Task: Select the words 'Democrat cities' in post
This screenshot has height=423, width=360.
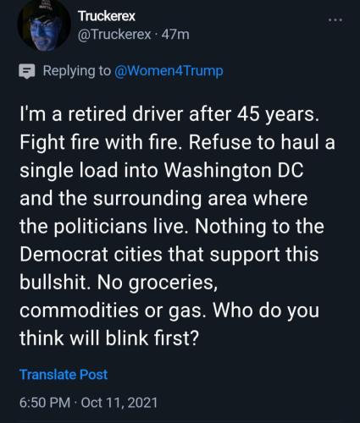Action: (91, 254)
